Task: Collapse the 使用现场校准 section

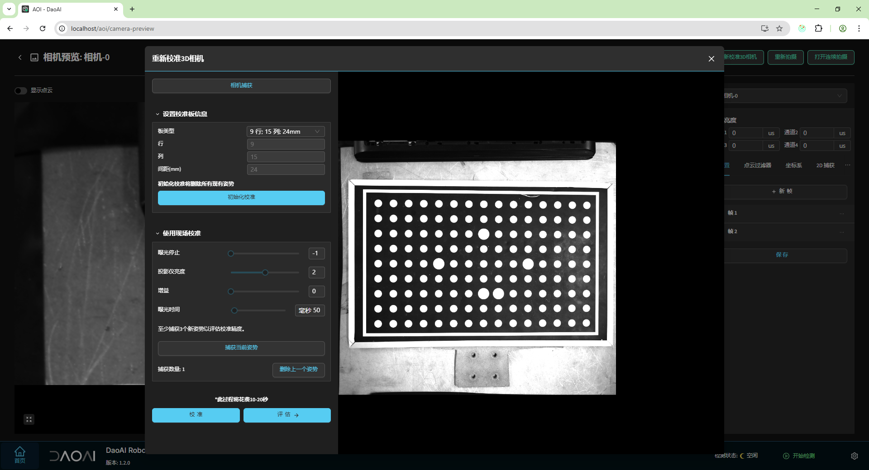Action: 158,234
